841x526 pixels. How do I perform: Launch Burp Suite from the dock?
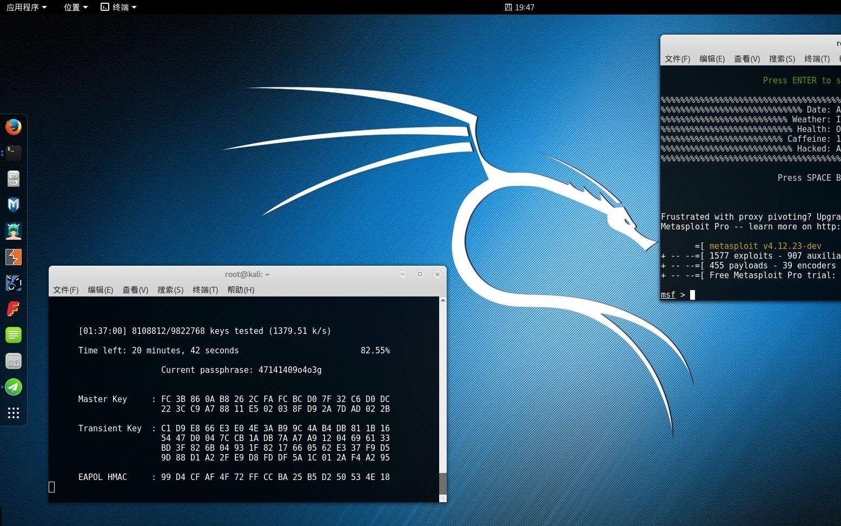(14, 257)
